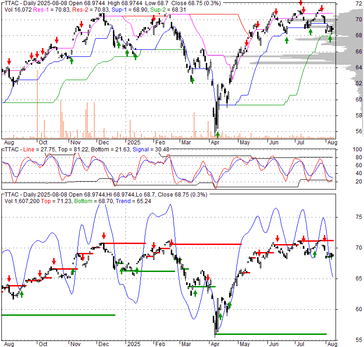The width and height of the screenshot is (364, 347).
Task: Click the red arrow above February resistance line in the lower chart
Action: tap(171, 242)
